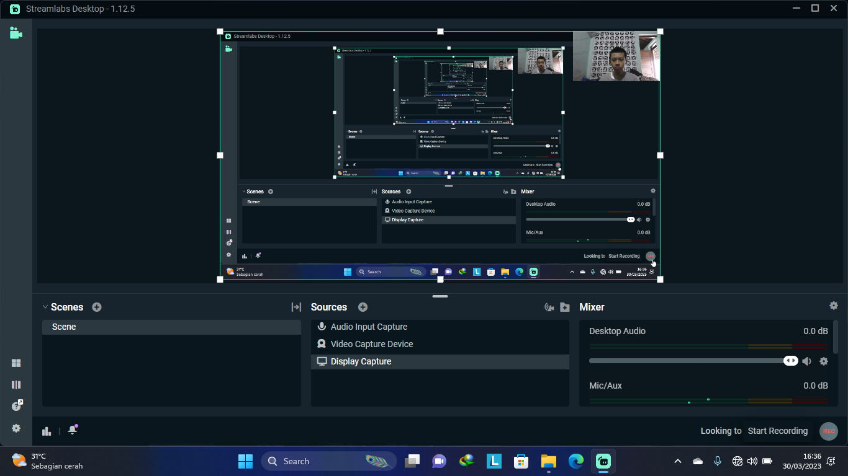This screenshot has width=848, height=476.
Task: Open the scene transitions icon
Action: (x=296, y=307)
